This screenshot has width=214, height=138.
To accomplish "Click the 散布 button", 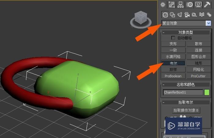I will pos(198,44).
